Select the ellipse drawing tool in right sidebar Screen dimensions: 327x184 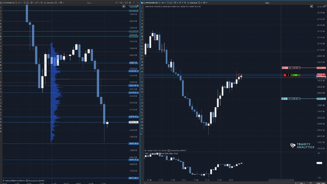pyautogui.click(x=142, y=52)
